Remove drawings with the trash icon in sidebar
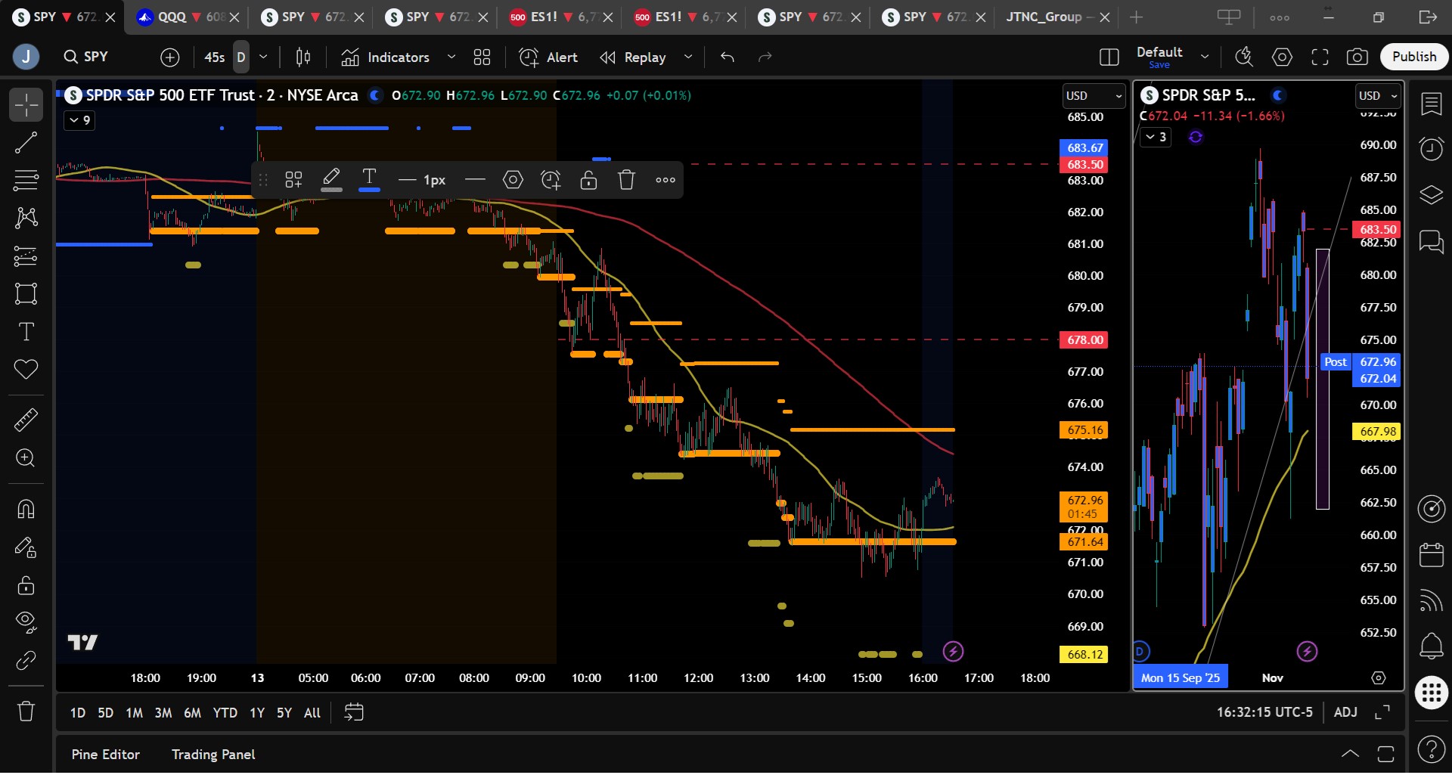The width and height of the screenshot is (1452, 775). click(x=26, y=711)
